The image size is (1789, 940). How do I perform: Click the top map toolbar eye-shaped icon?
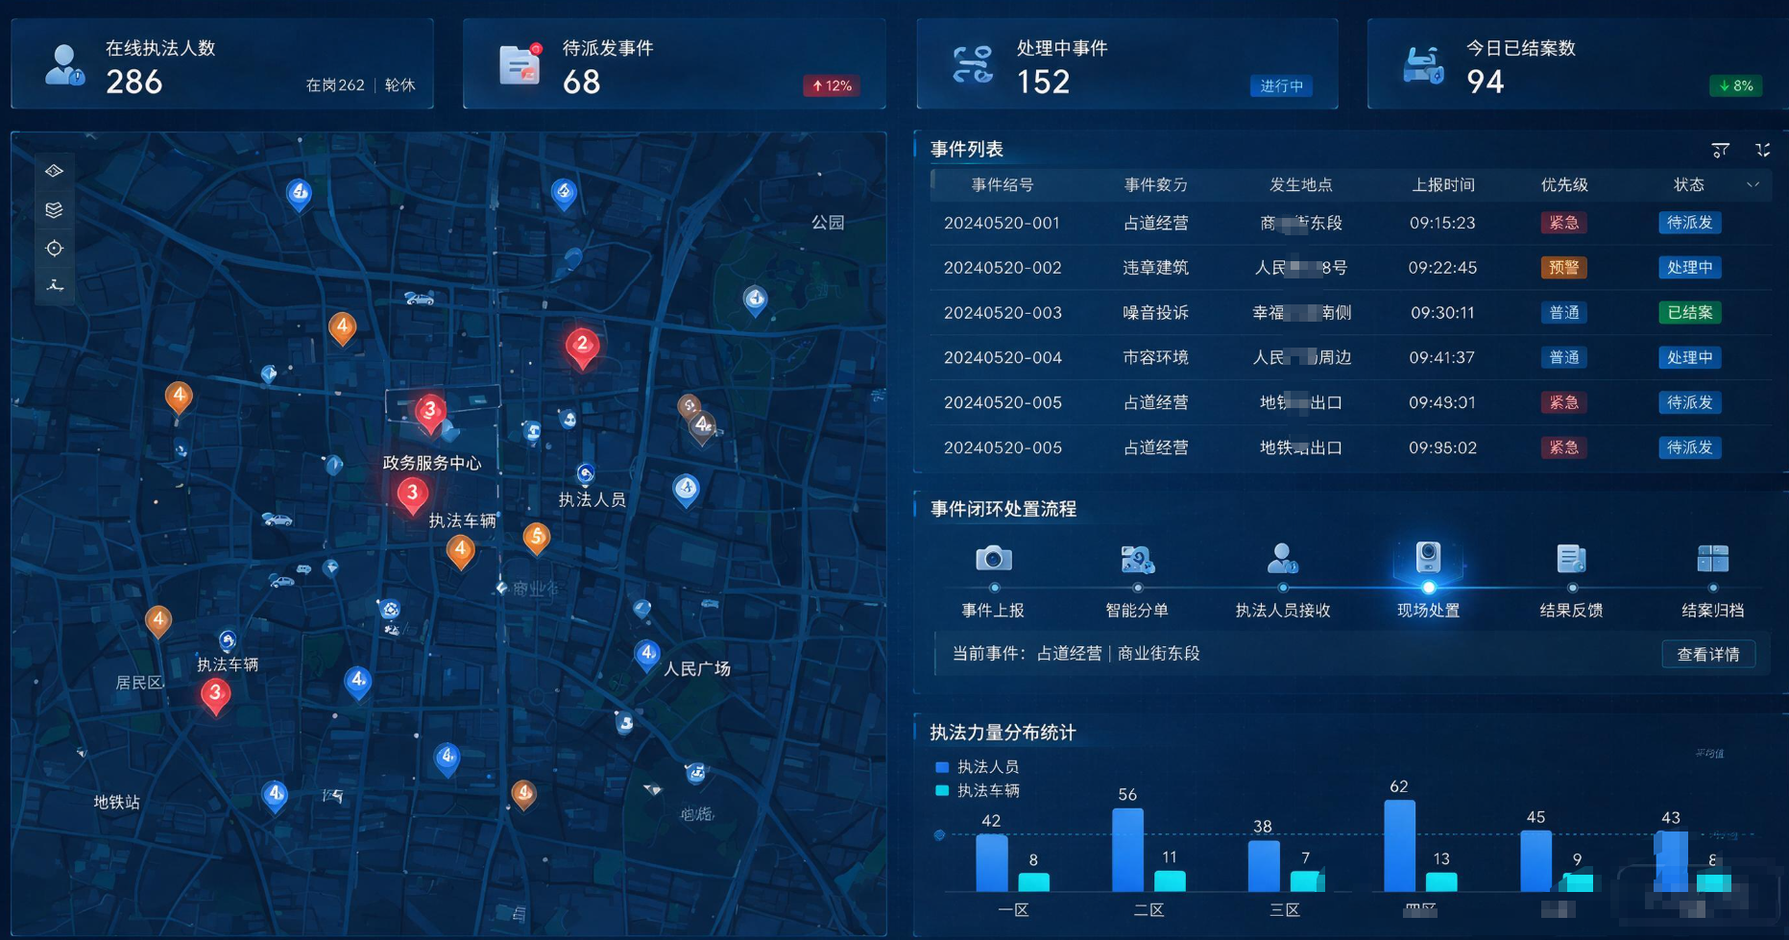54,171
